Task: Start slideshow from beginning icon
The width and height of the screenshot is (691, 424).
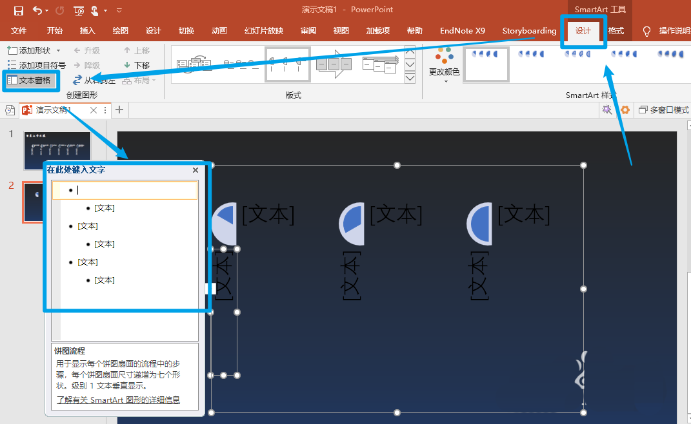Action: pos(79,10)
